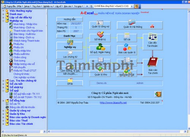
Task: Open Kết chuyển in the tree
Action: click(19, 67)
